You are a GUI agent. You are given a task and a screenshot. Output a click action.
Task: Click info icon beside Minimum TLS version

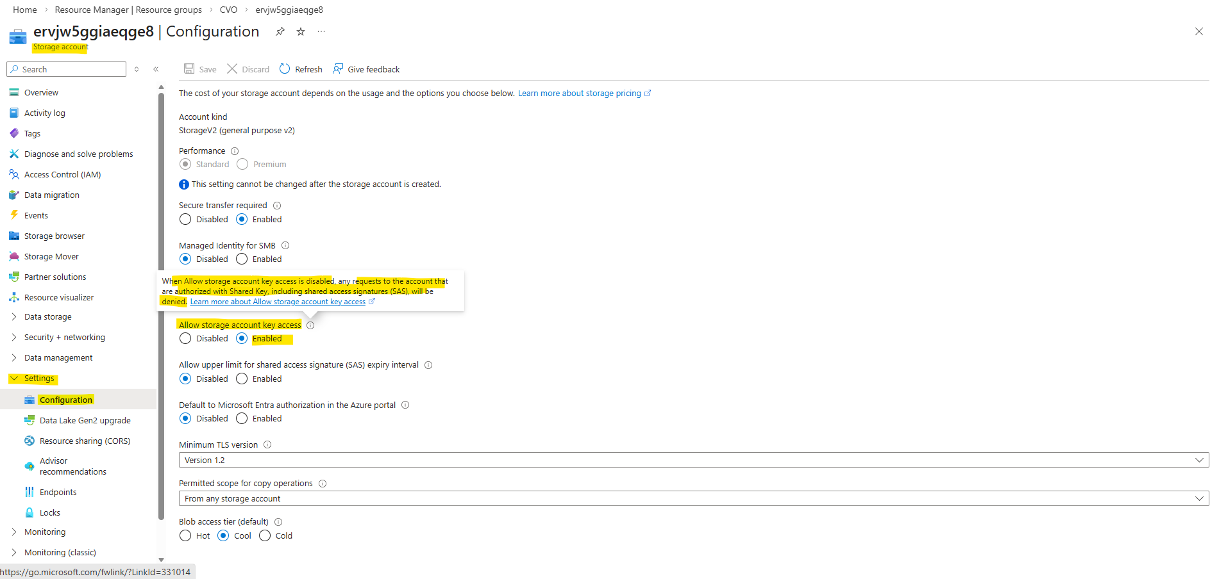(x=267, y=444)
